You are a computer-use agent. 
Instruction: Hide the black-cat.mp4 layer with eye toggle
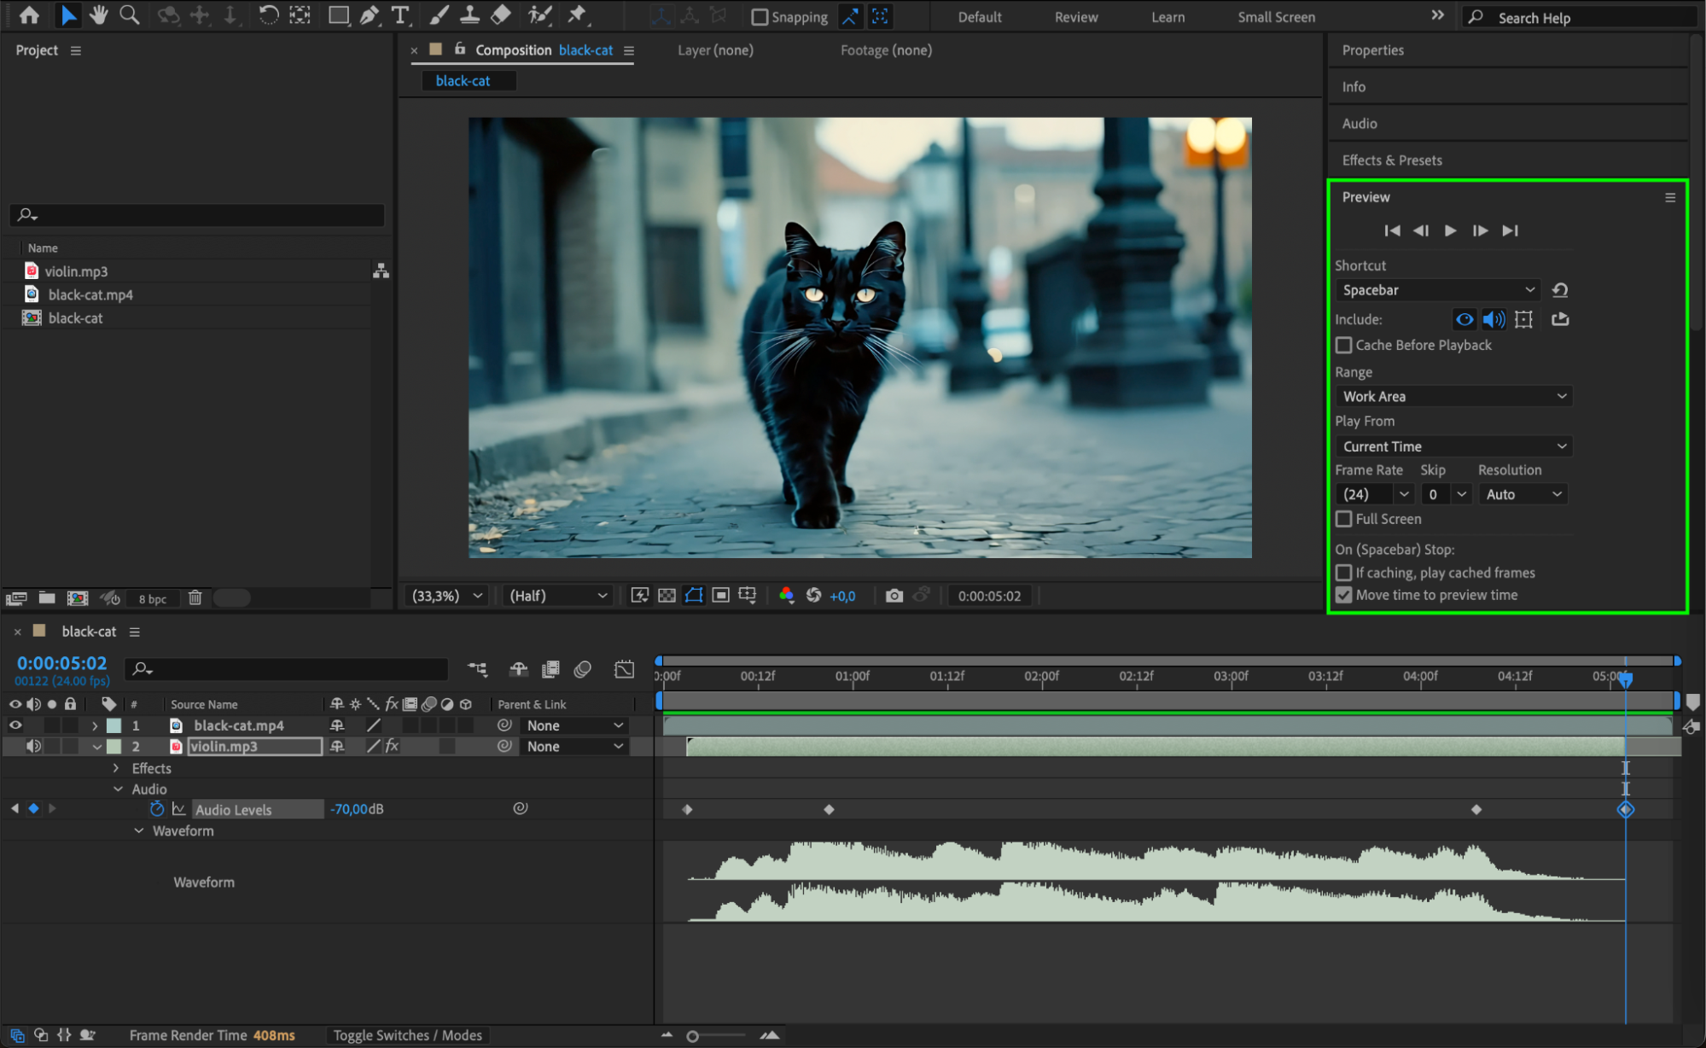(15, 725)
